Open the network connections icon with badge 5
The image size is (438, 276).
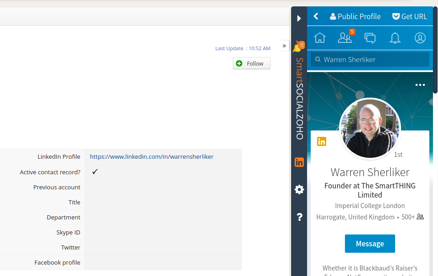point(345,37)
